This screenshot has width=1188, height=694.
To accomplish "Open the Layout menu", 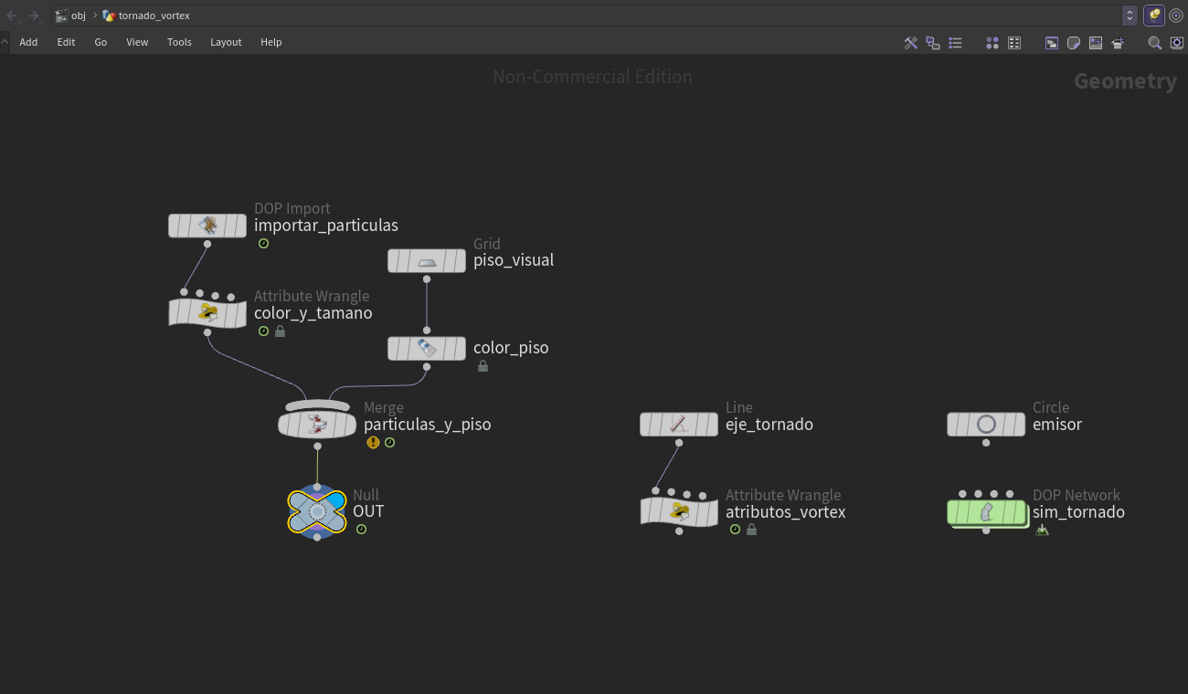I will (x=226, y=42).
